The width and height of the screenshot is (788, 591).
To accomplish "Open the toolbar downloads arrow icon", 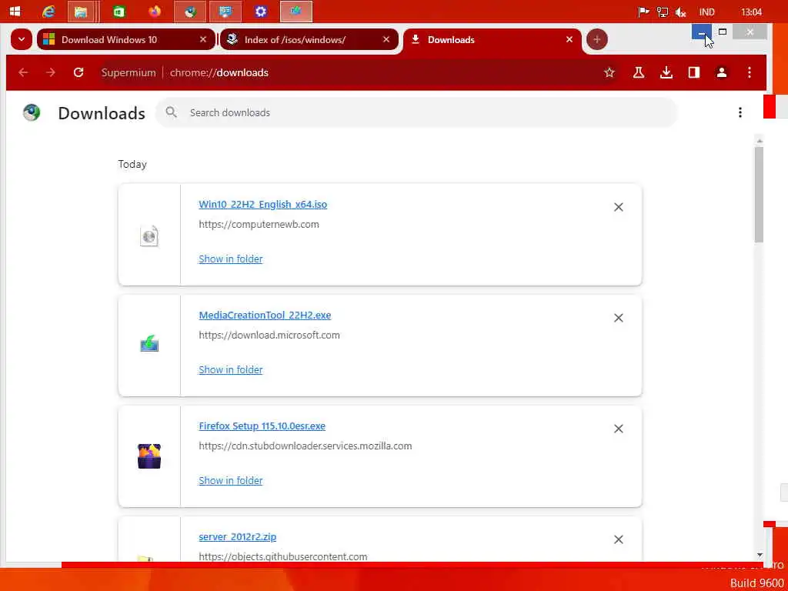I will click(666, 72).
